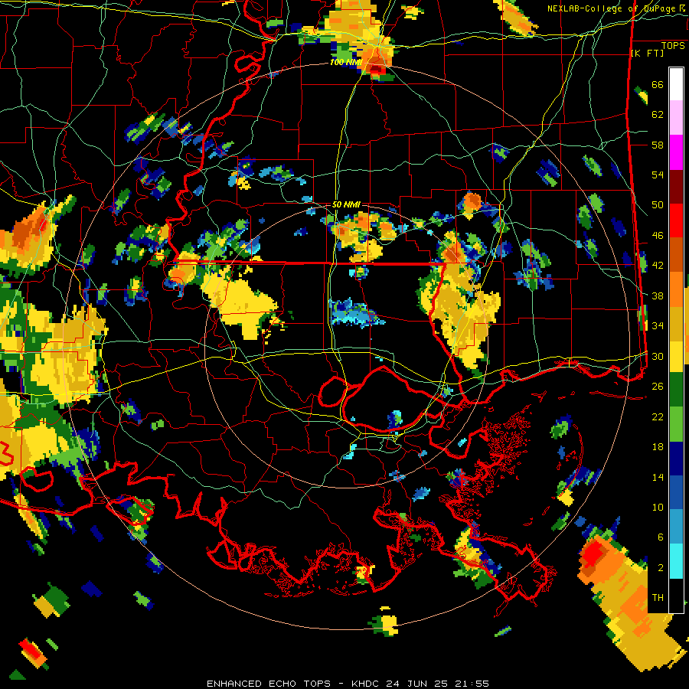This screenshot has width=689, height=689.
Task: Click the 62 value in the legend
Action: 658,115
